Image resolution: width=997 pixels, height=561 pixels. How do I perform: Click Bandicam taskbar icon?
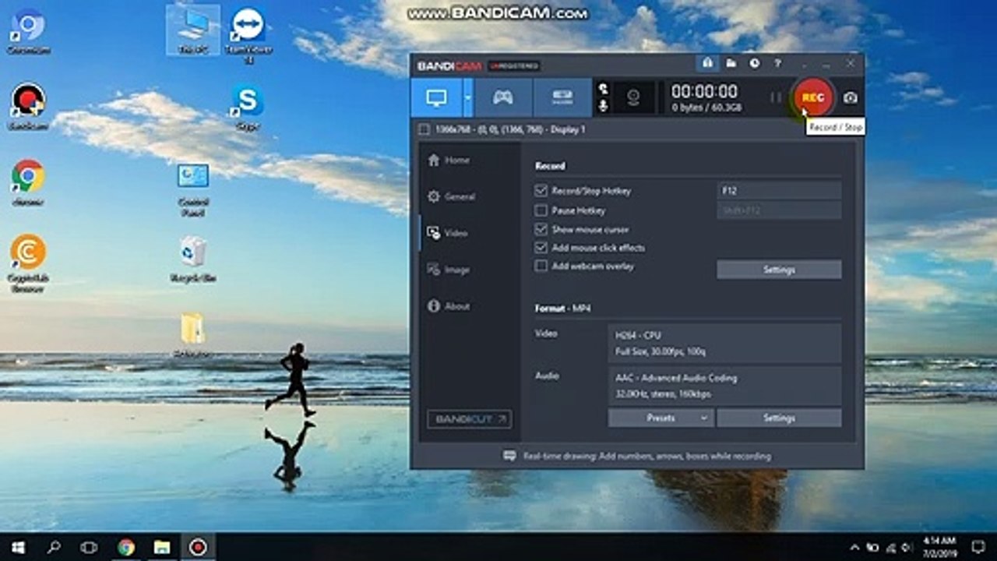tap(197, 547)
